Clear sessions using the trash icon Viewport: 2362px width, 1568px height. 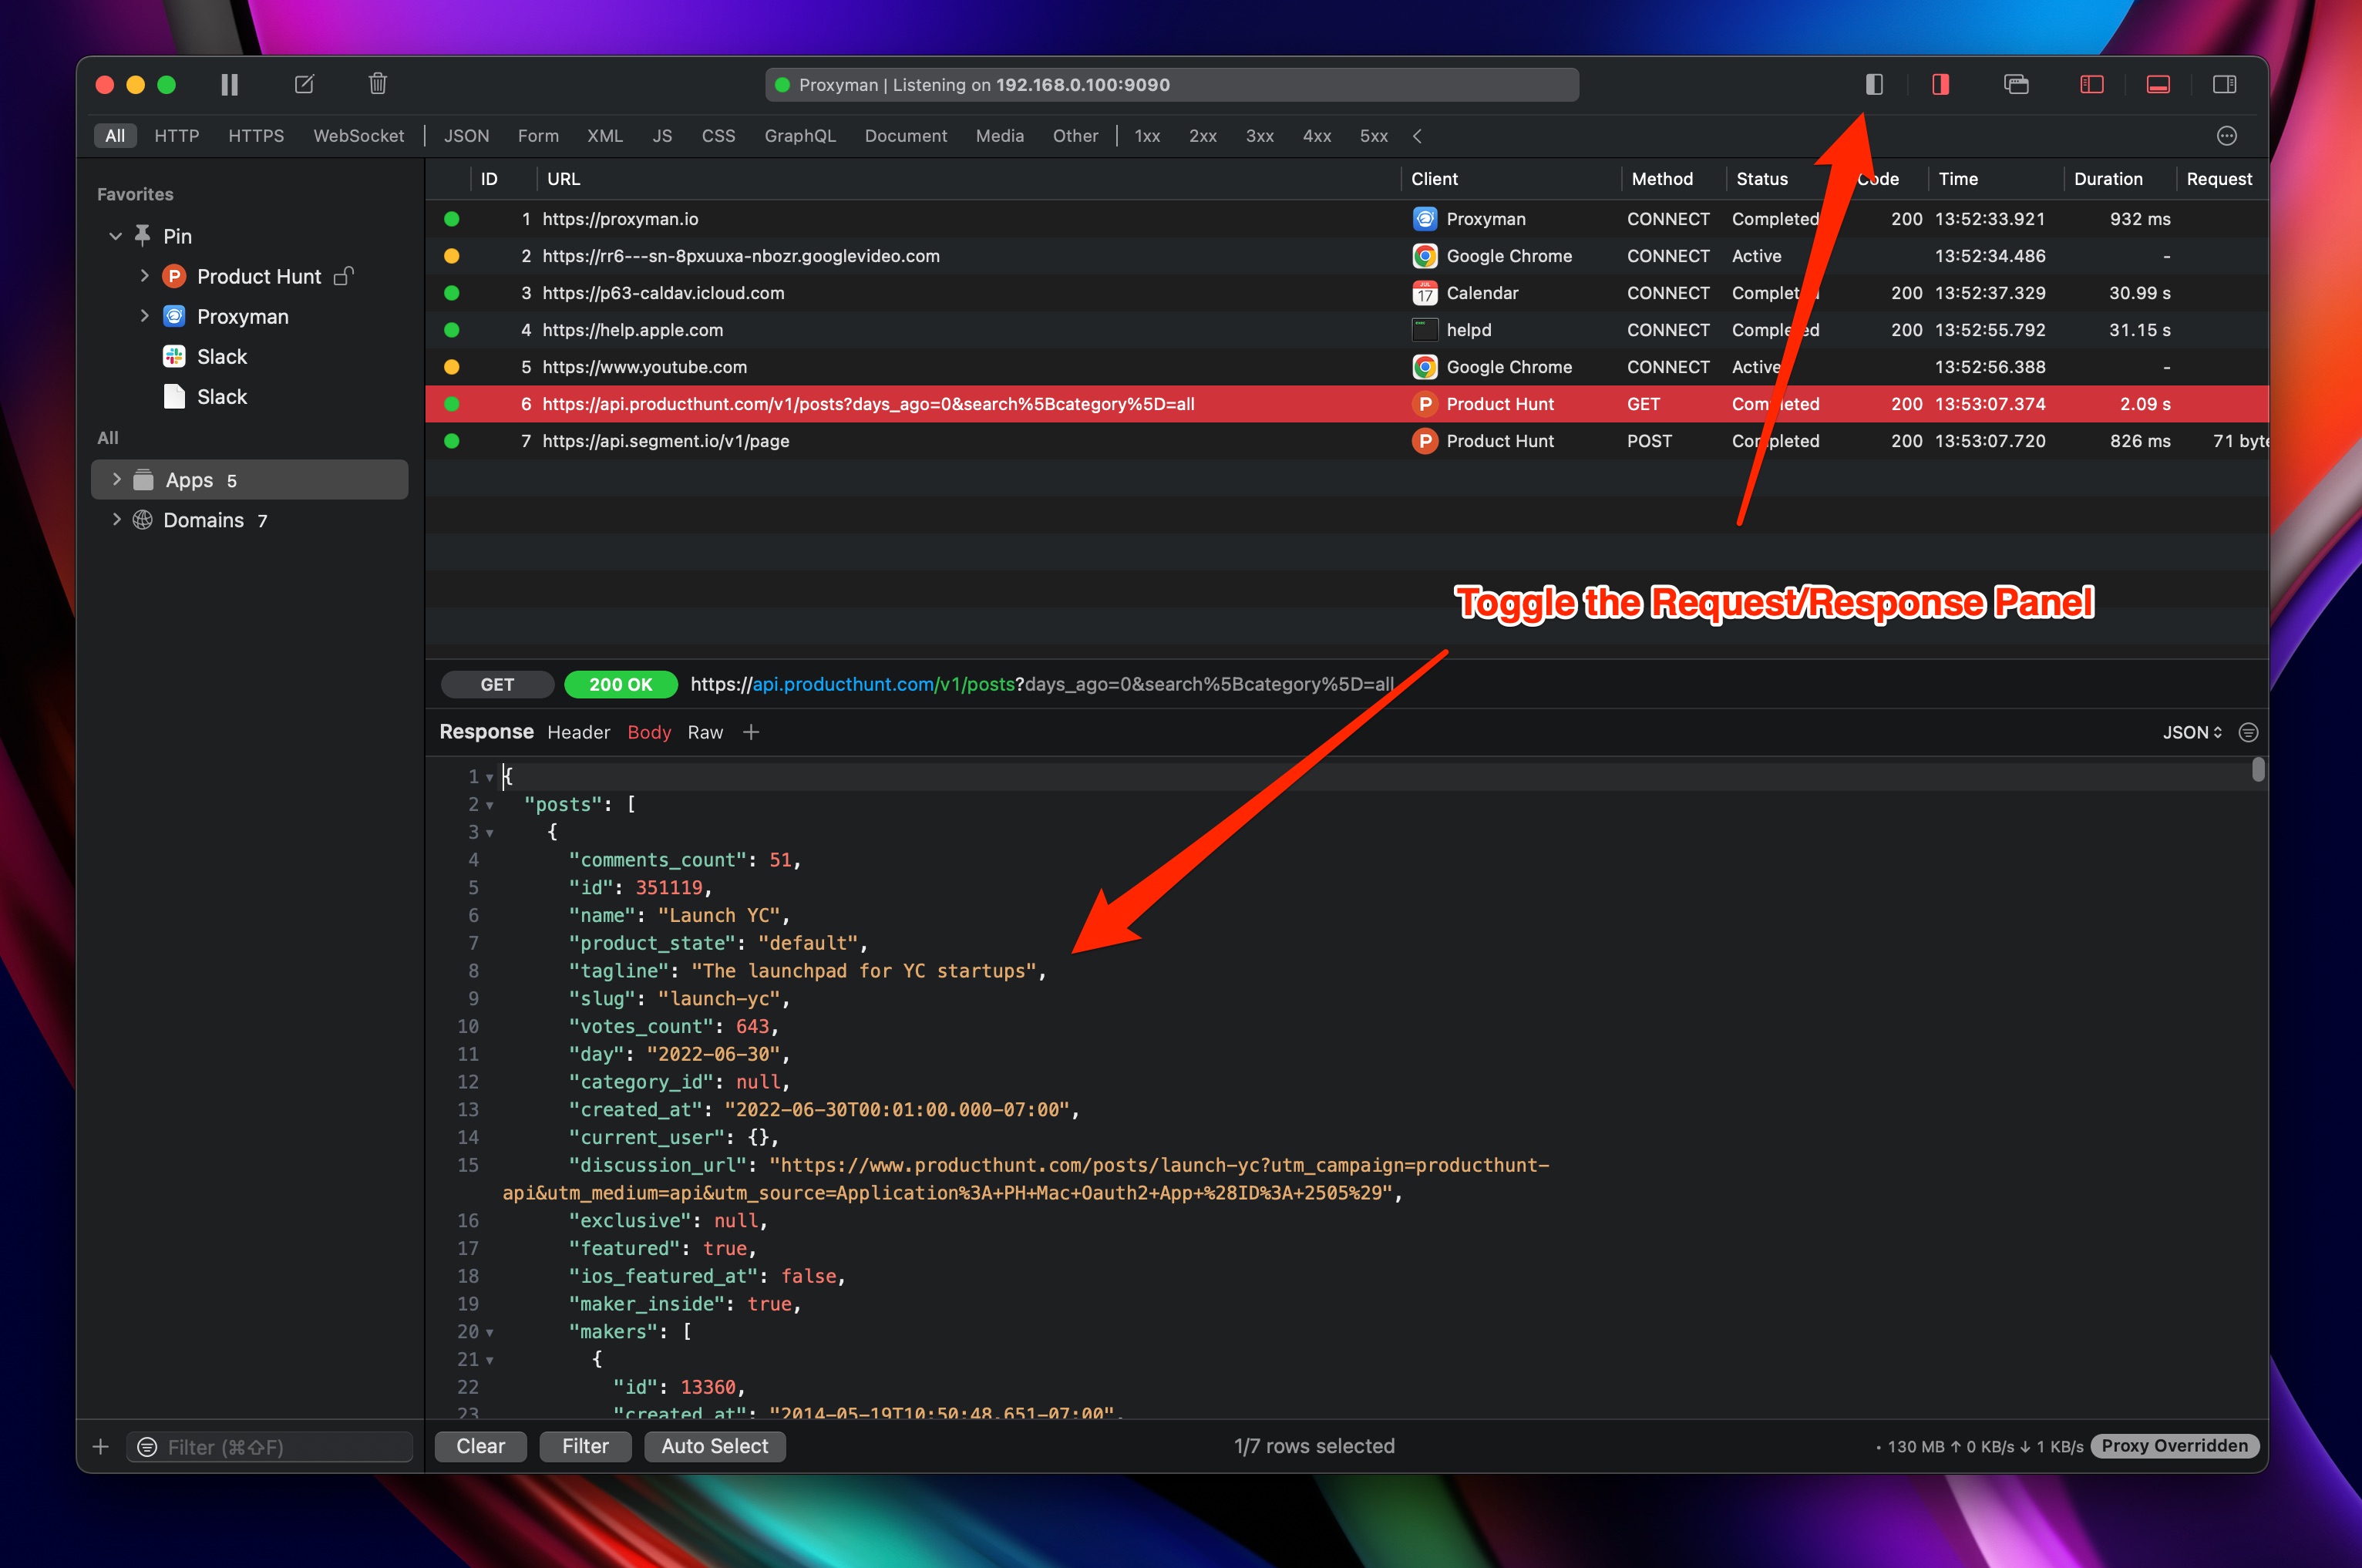point(377,84)
